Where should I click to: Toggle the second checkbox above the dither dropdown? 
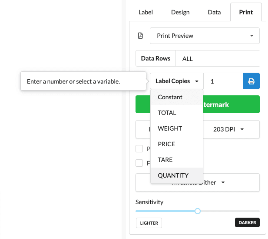coord(139,163)
